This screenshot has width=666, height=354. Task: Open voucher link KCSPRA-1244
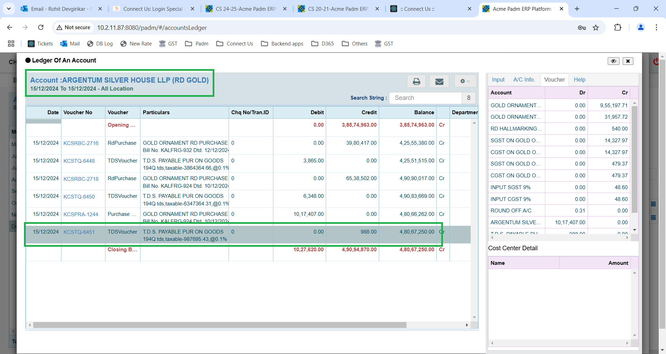coord(81,214)
